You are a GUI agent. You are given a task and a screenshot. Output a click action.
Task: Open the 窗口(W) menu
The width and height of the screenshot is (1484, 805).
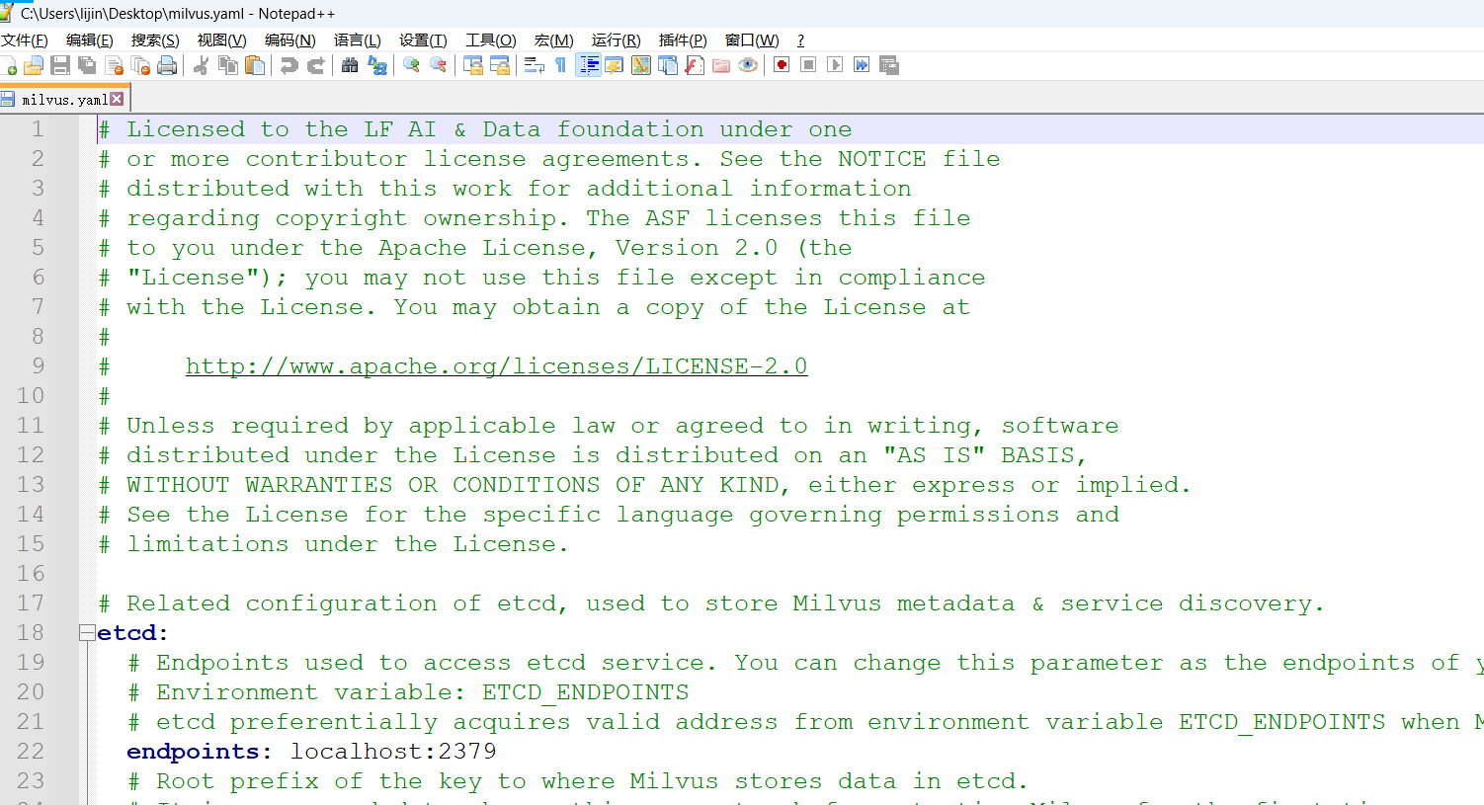[x=752, y=40]
